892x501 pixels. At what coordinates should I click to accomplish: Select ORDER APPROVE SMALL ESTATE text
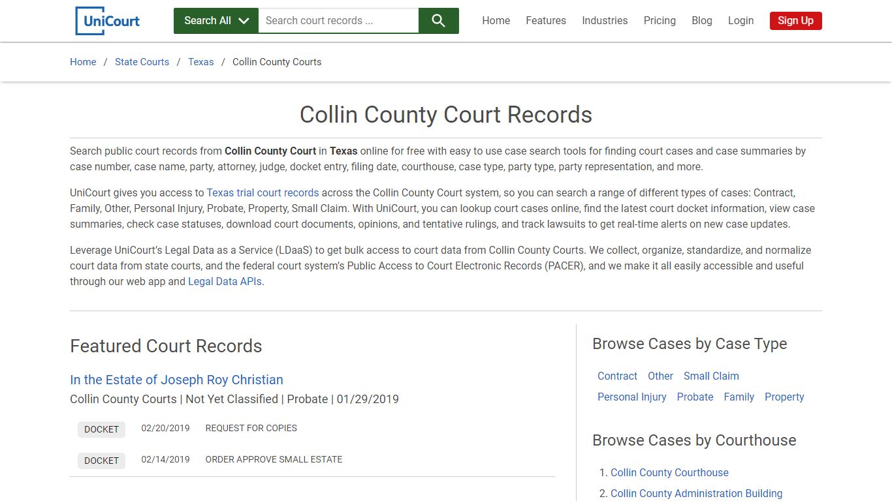[274, 460]
